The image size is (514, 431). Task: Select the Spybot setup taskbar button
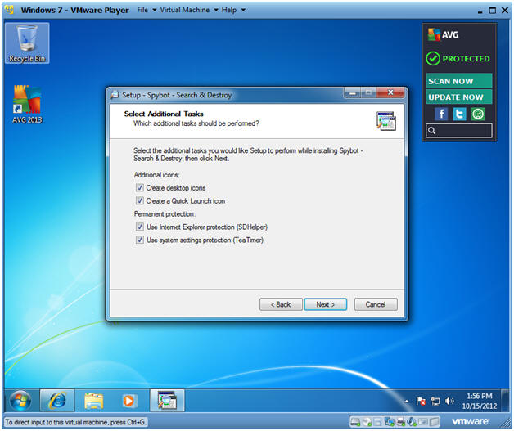[x=167, y=400]
